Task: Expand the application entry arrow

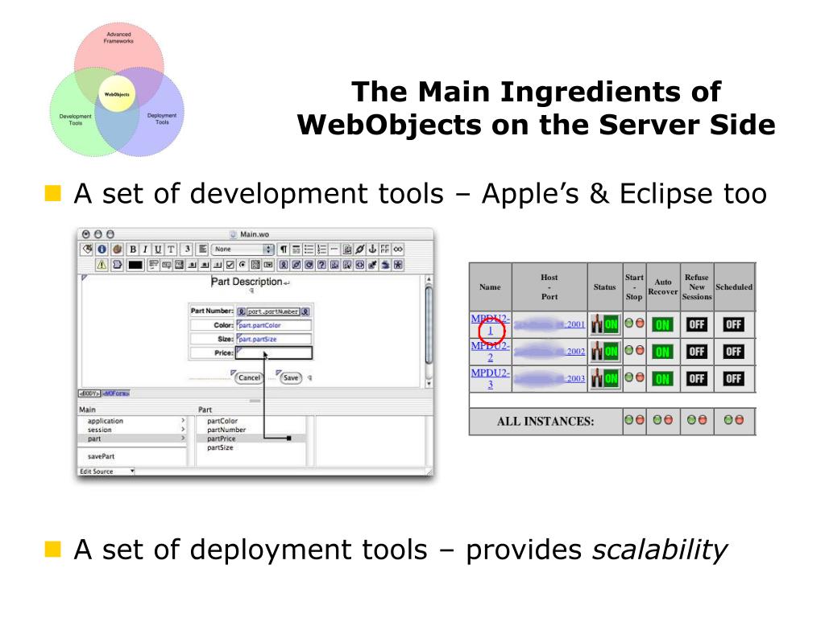Action: click(183, 420)
